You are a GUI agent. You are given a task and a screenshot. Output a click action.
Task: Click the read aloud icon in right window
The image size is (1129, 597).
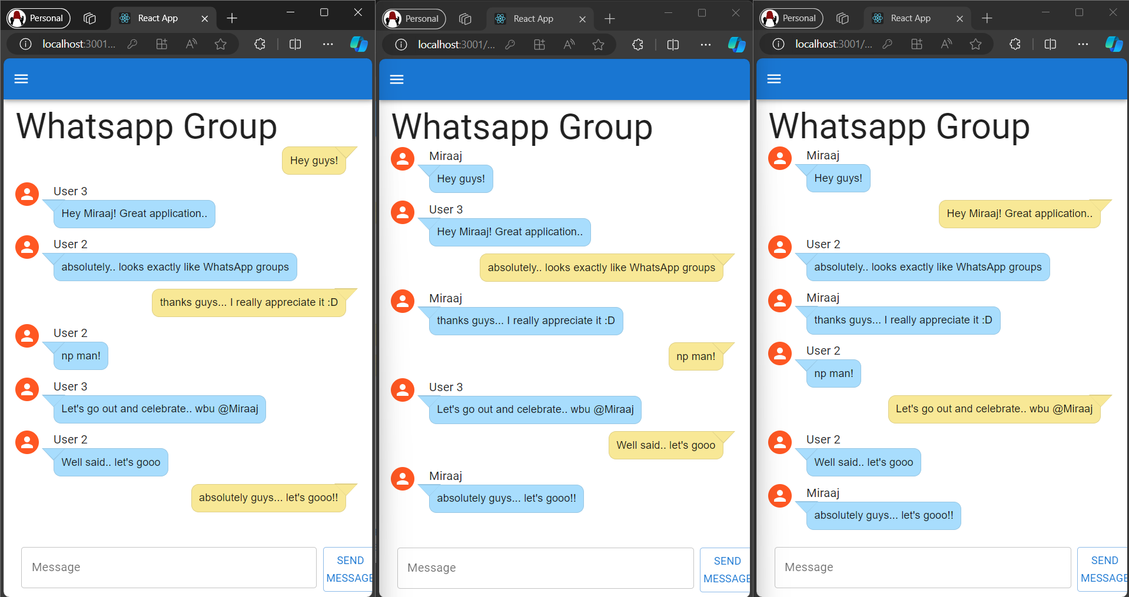point(947,44)
